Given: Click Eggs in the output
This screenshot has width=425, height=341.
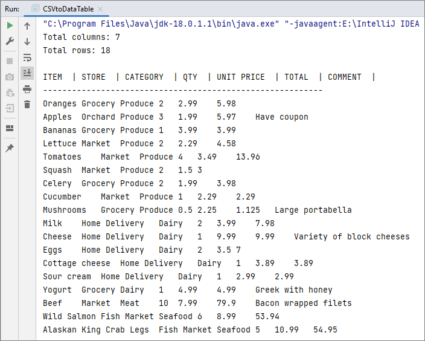Looking at the screenshot, I should tap(53, 250).
